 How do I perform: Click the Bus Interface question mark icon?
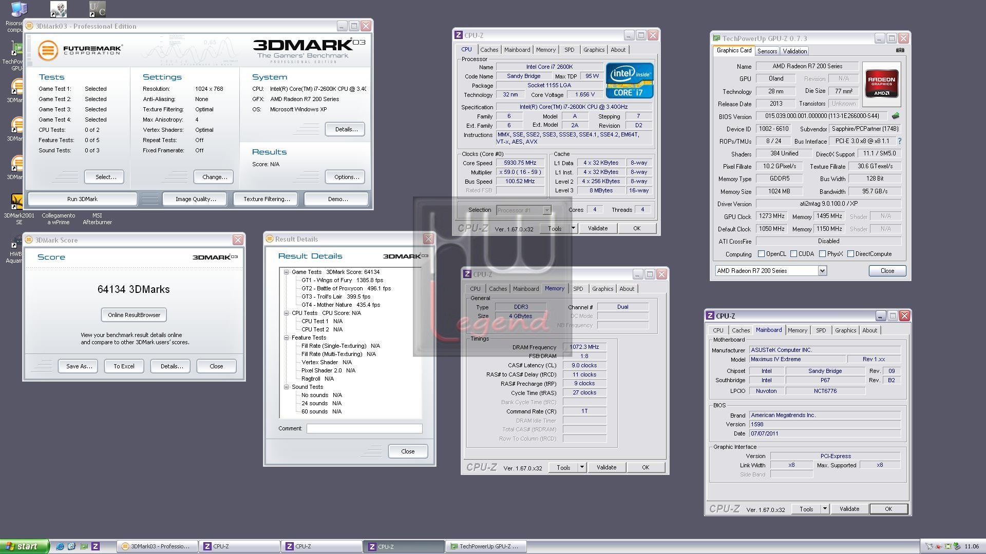point(899,141)
